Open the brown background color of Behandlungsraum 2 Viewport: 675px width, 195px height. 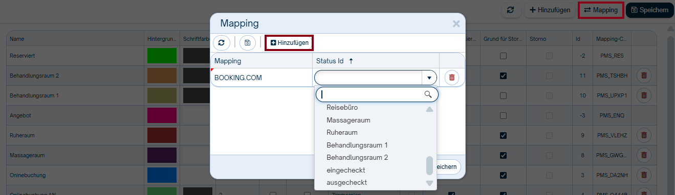pyautogui.click(x=162, y=76)
